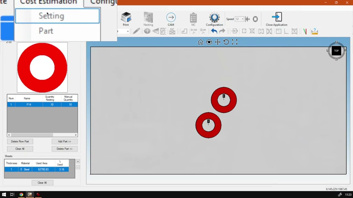
Task: Choose Part in the Cost Estimation menu
Action: (57, 31)
